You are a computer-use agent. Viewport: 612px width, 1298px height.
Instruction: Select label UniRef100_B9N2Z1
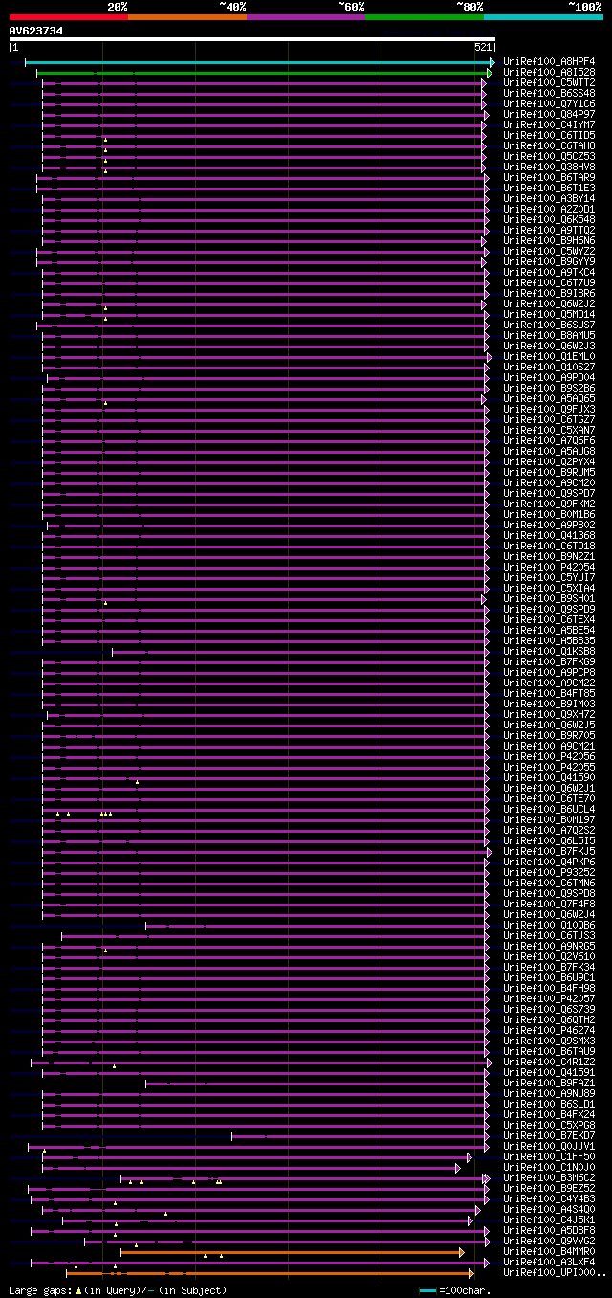pos(549,557)
